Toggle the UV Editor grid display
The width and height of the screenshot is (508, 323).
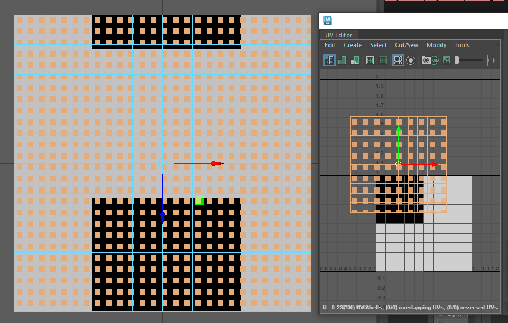pyautogui.click(x=398, y=60)
